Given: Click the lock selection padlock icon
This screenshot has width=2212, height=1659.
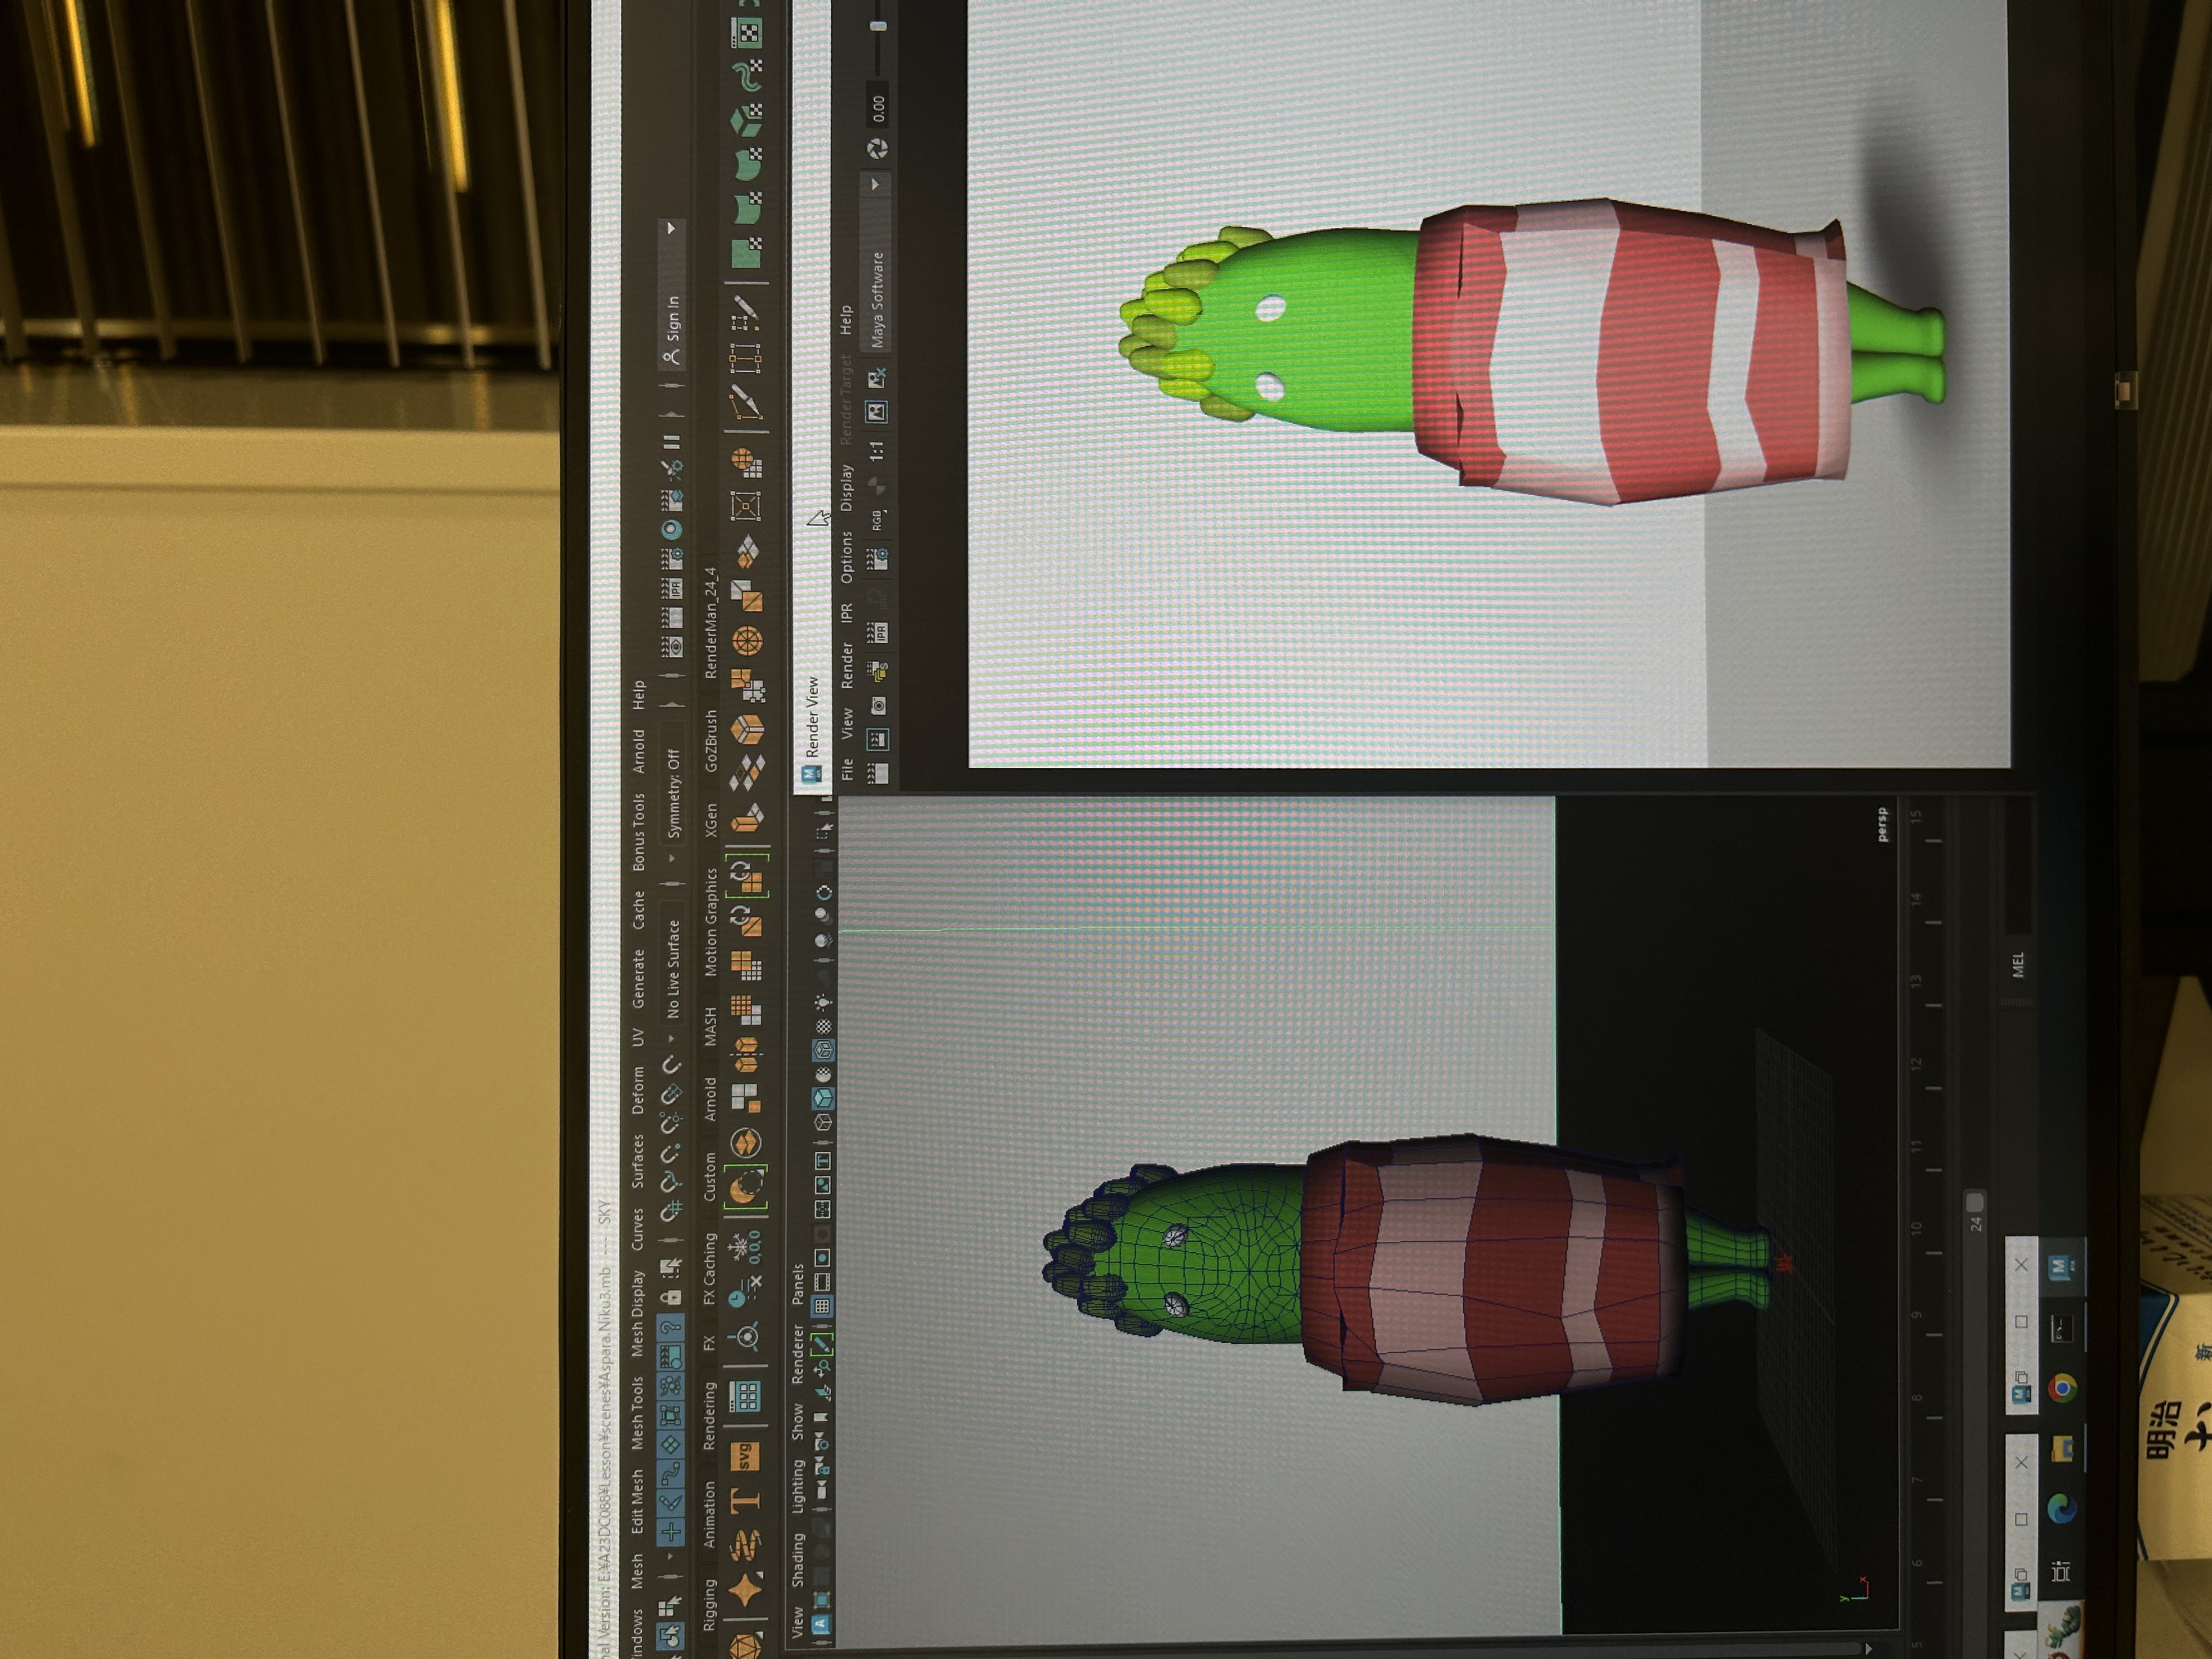Looking at the screenshot, I should [x=672, y=1297].
